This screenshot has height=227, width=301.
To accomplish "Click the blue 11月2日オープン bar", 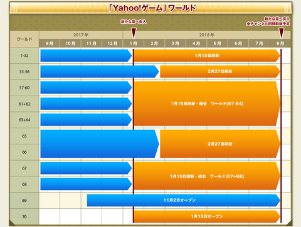I will 184,200.
